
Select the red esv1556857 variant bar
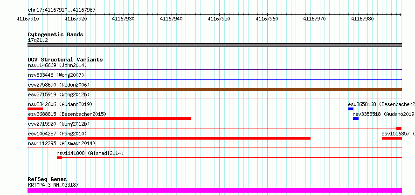[x=392, y=138]
